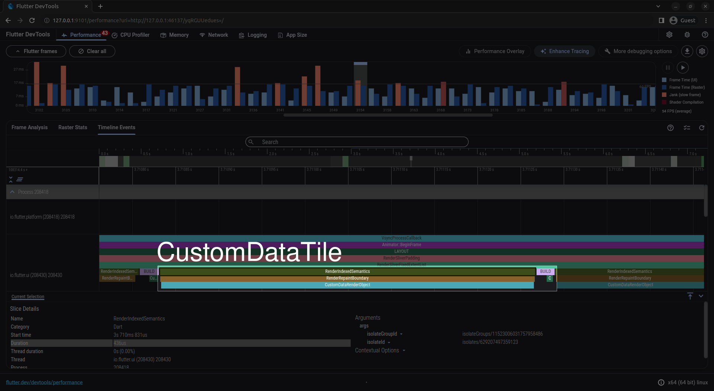This screenshot has width=714, height=391.
Task: Click the bug report icon
Action: pyautogui.click(x=687, y=35)
